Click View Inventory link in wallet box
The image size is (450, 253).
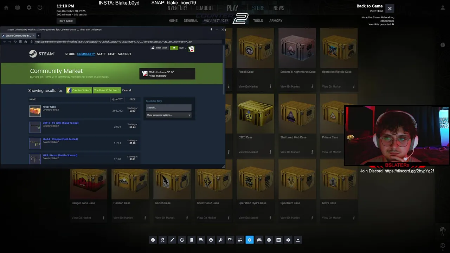click(x=158, y=76)
